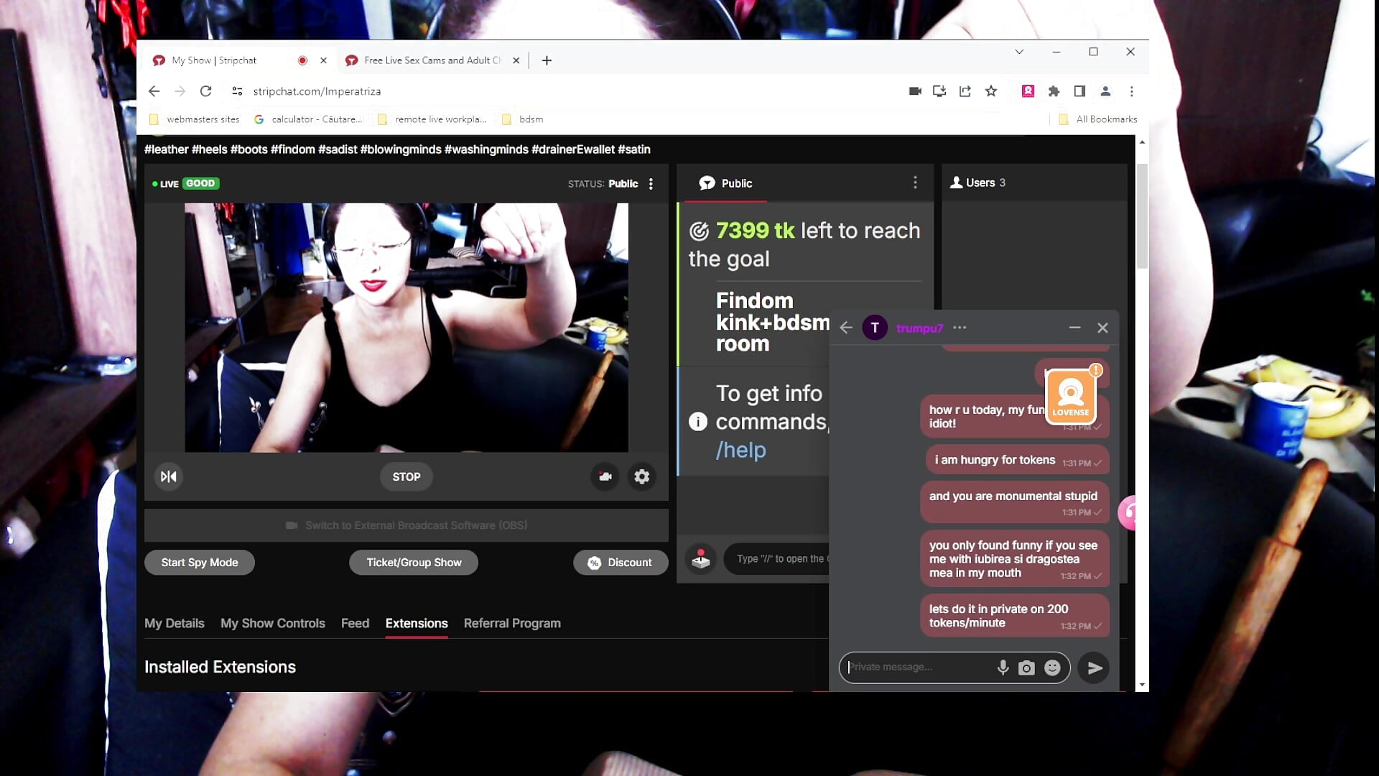This screenshot has width=1379, height=776.
Task: Open the Users list panel
Action: point(978,183)
